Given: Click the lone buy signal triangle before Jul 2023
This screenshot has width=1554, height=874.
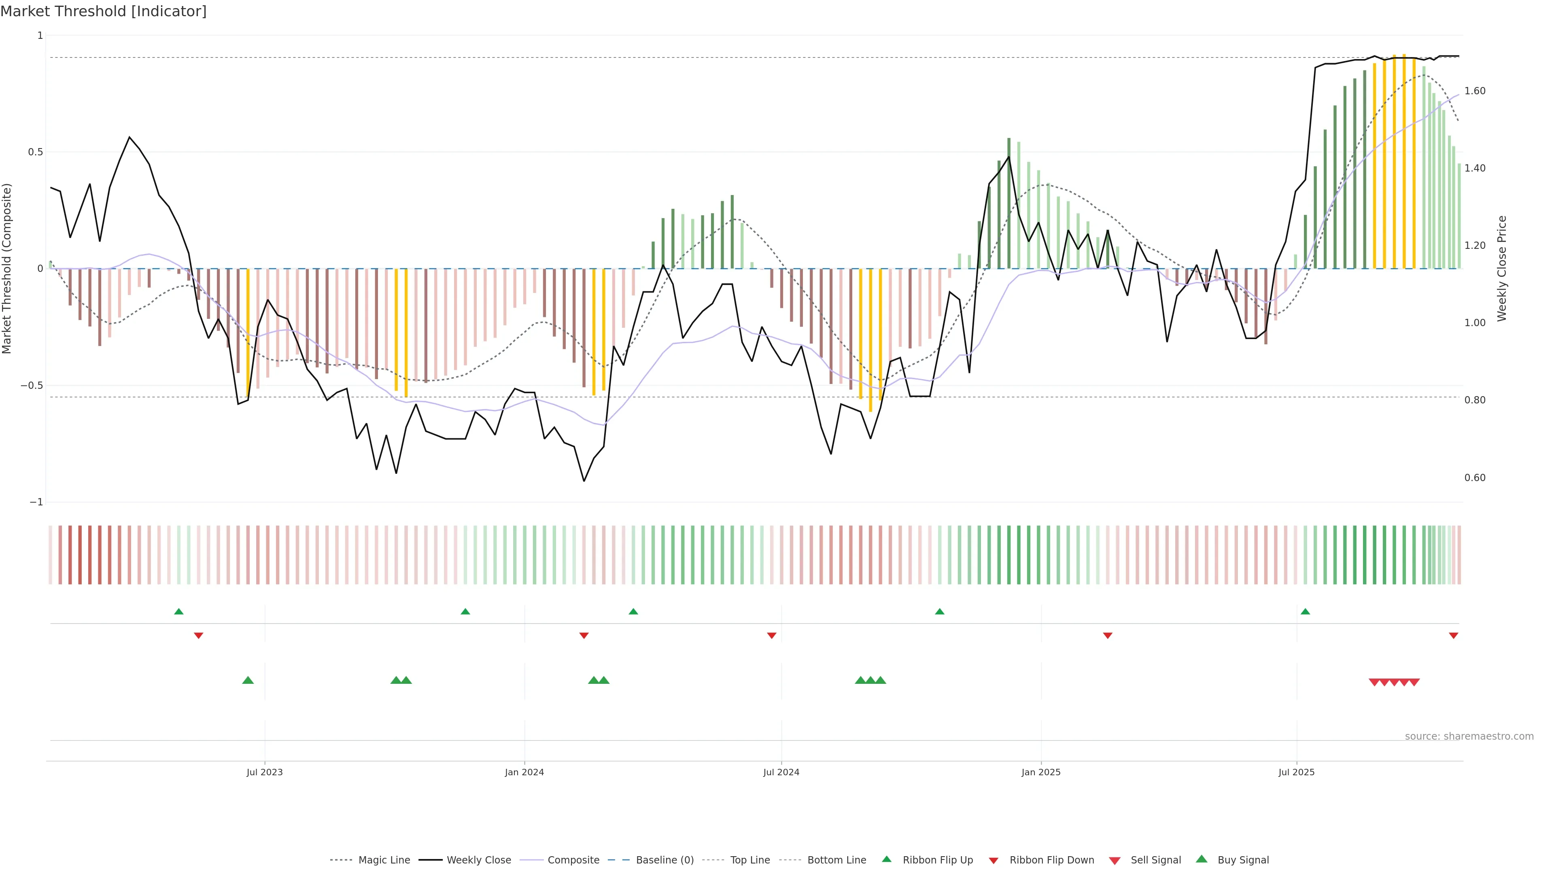Looking at the screenshot, I should coord(248,680).
